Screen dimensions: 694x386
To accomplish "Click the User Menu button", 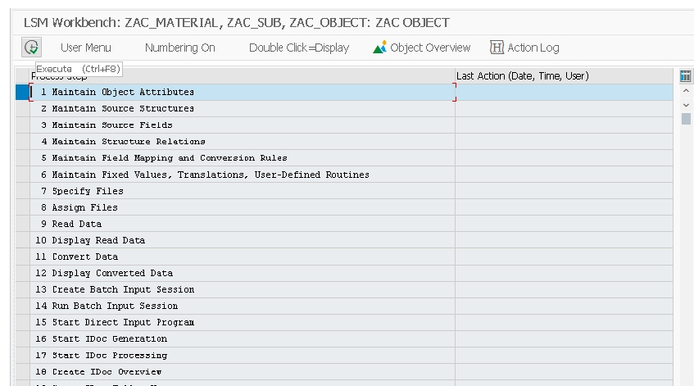I will (85, 48).
